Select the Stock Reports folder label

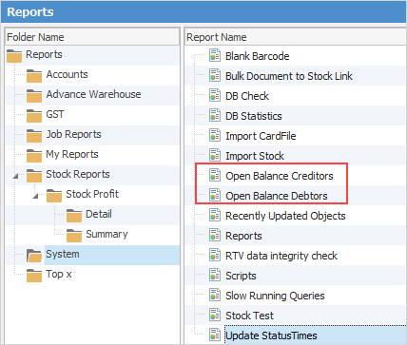pos(78,174)
